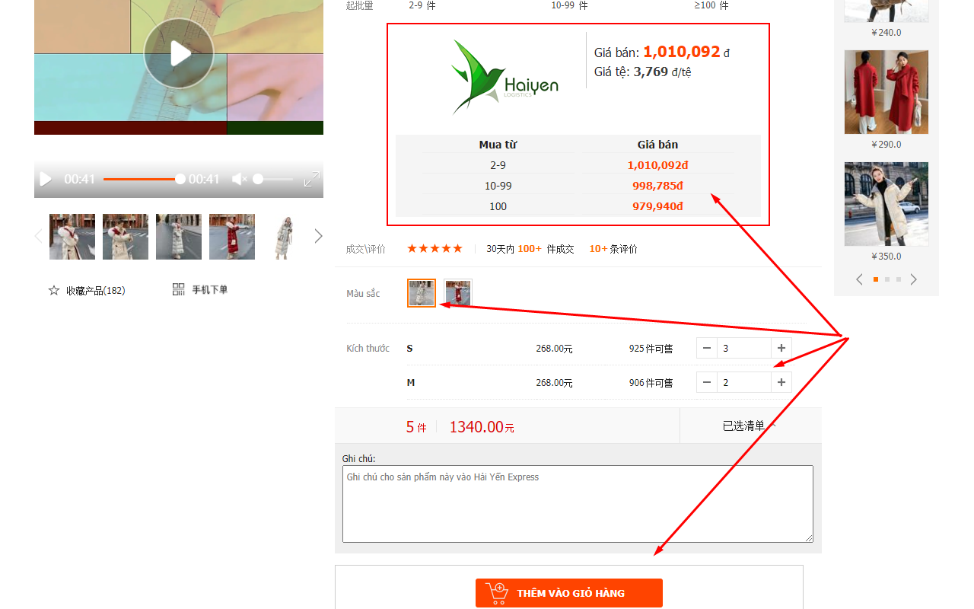This screenshot has width=974, height=609.
Task: Show next product gallery thumbnails
Action: click(318, 236)
